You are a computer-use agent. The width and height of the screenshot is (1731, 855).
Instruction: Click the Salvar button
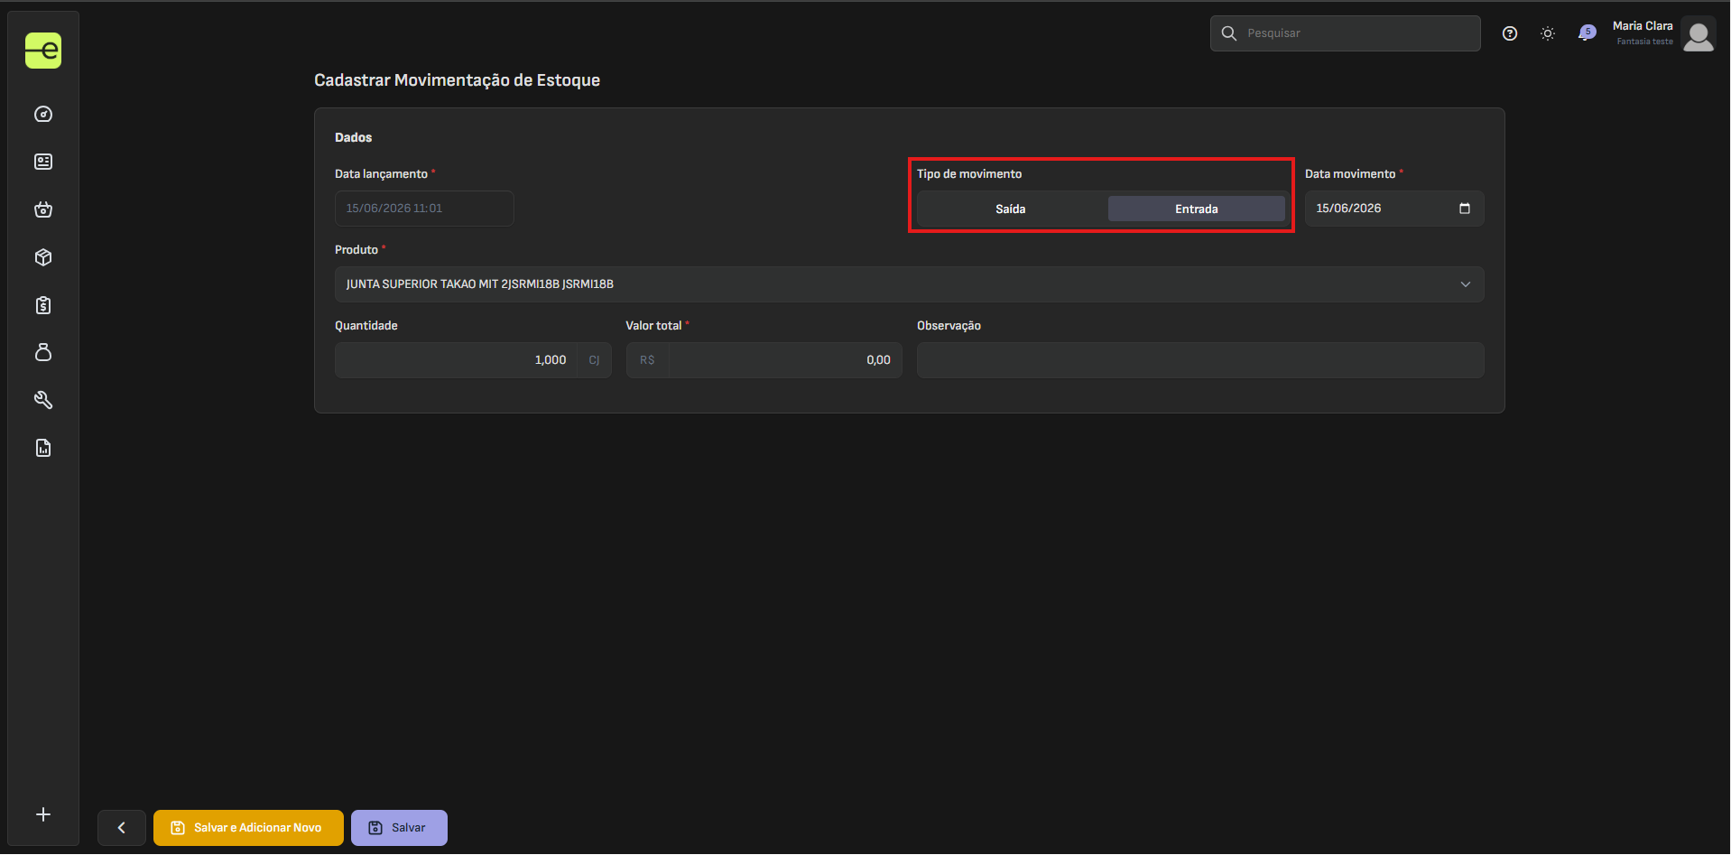(x=399, y=828)
